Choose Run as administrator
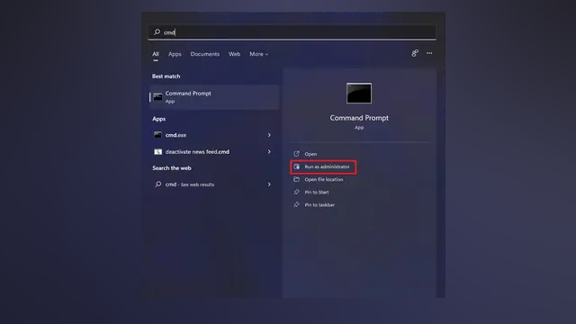Image resolution: width=576 pixels, height=324 pixels. coord(323,166)
